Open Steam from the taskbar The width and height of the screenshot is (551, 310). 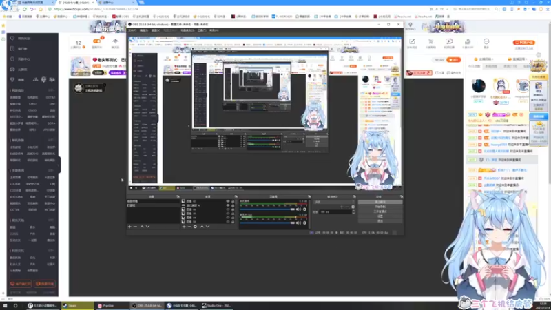click(x=78, y=306)
